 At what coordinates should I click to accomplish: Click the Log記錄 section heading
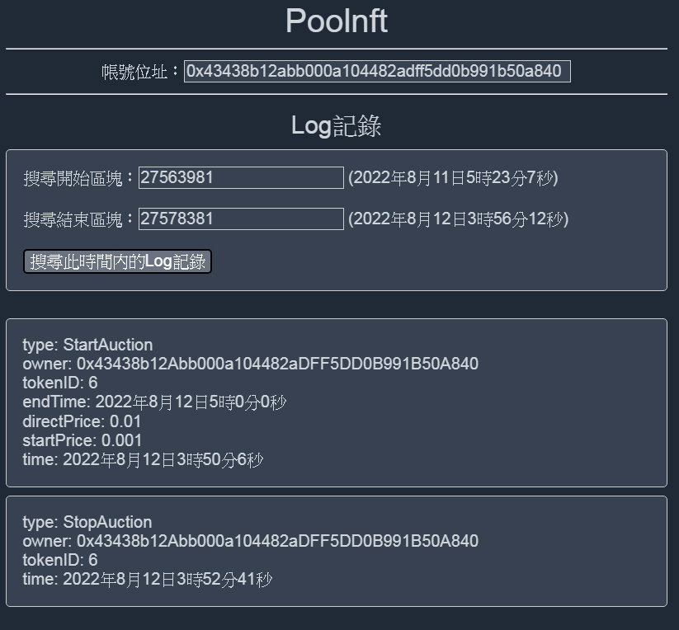[x=337, y=126]
